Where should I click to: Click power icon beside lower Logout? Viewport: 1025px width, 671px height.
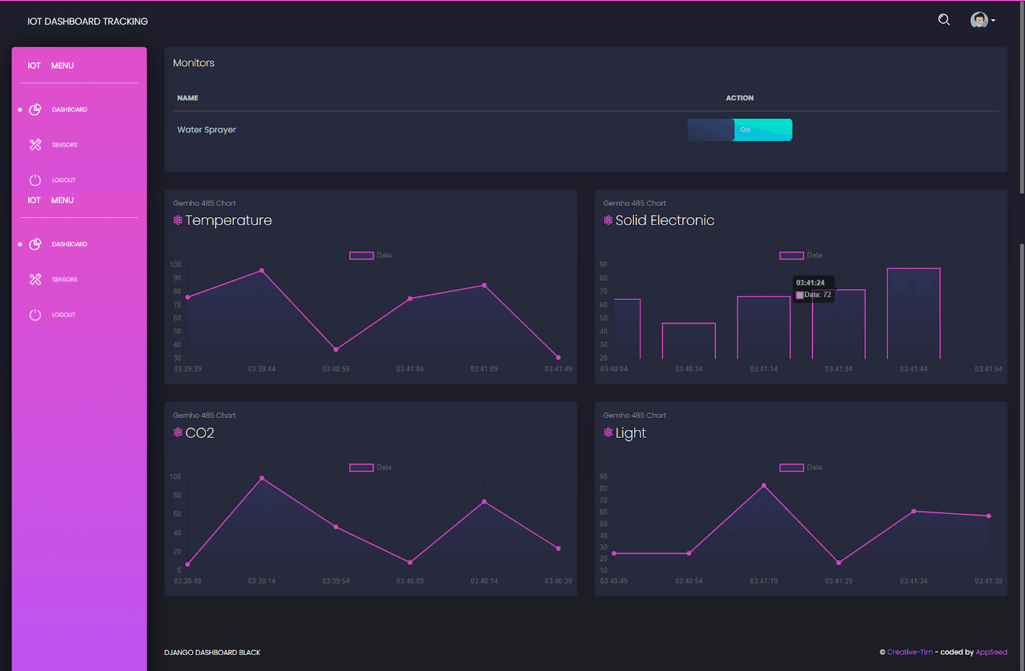tap(35, 315)
